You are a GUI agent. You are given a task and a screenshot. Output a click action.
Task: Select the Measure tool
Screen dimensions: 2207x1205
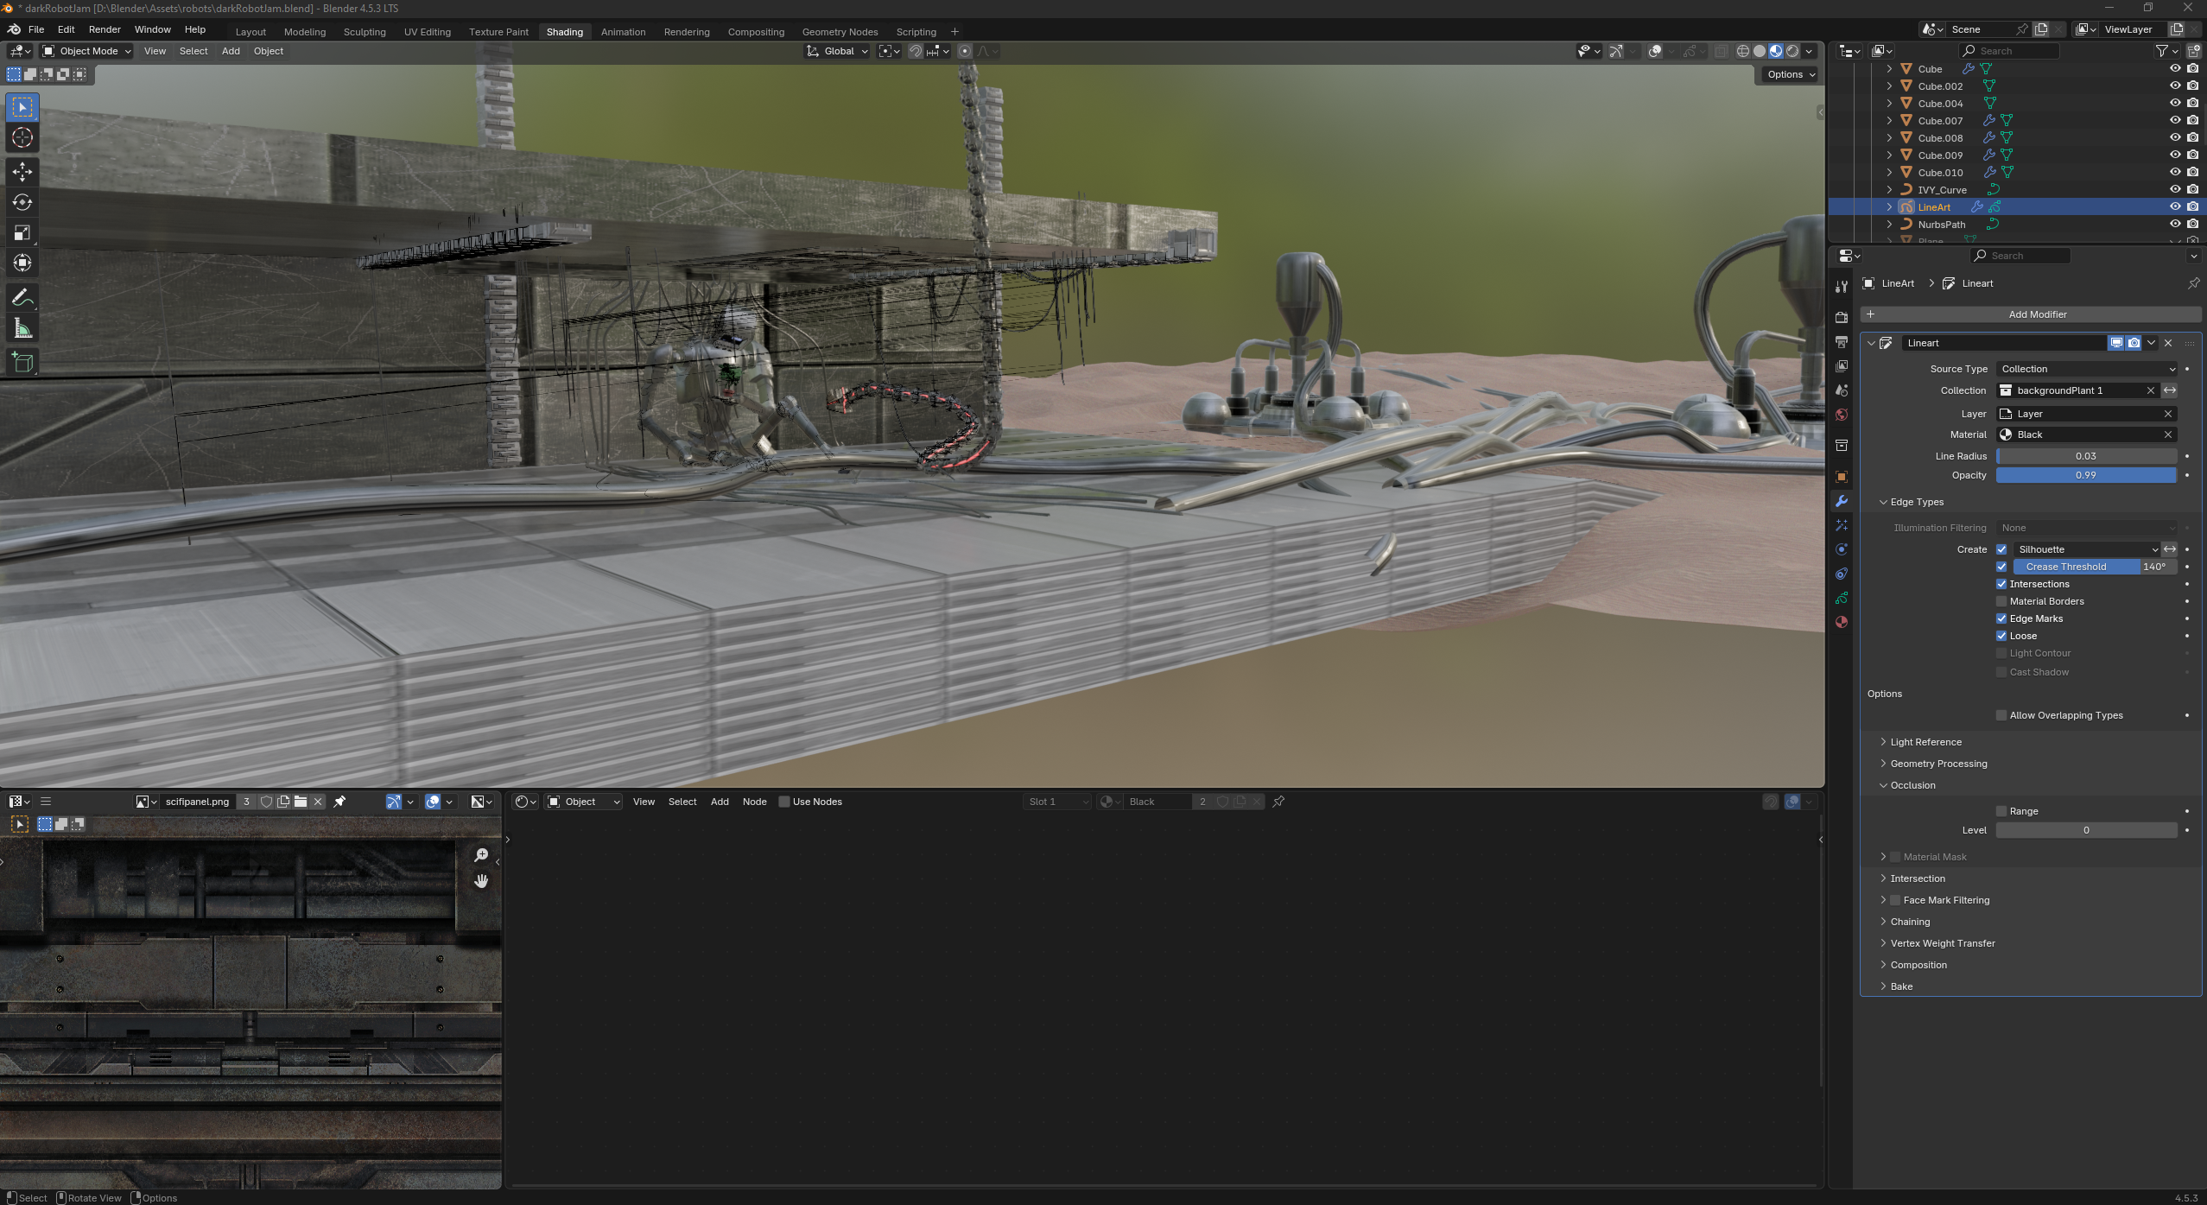[x=22, y=329]
